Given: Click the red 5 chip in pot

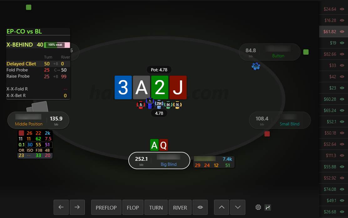Looking at the screenshot, I should point(141,105).
